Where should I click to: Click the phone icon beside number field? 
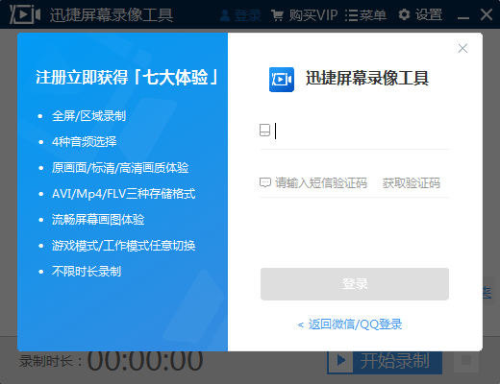tap(264, 131)
